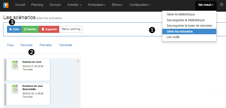Screen dimensions: 226x108
Task: Click the orange P application logo
Action: tap(6, 5)
